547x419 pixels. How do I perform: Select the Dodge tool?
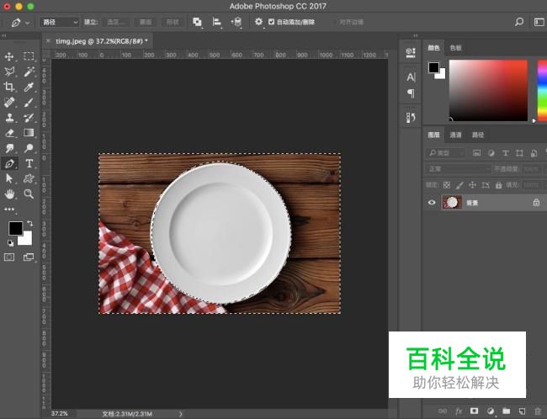[x=29, y=148]
